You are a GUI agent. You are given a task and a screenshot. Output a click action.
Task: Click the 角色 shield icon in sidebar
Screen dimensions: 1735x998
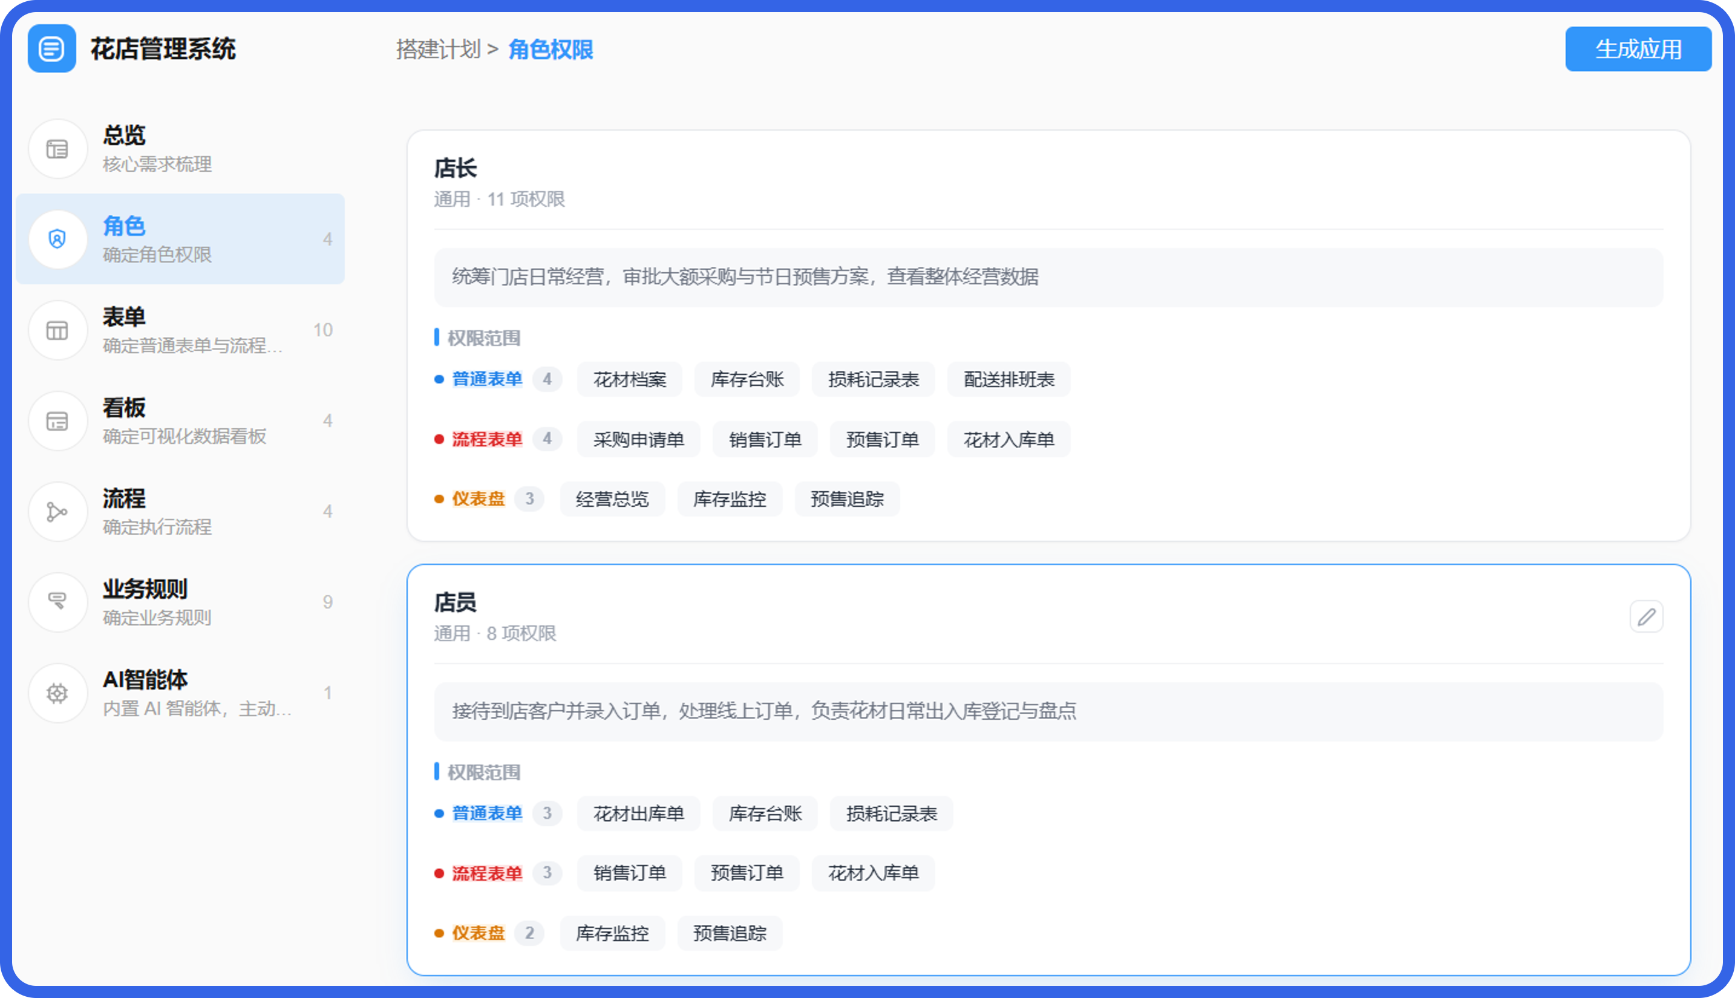57,240
